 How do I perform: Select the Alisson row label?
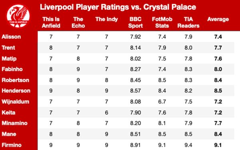coord(11,37)
